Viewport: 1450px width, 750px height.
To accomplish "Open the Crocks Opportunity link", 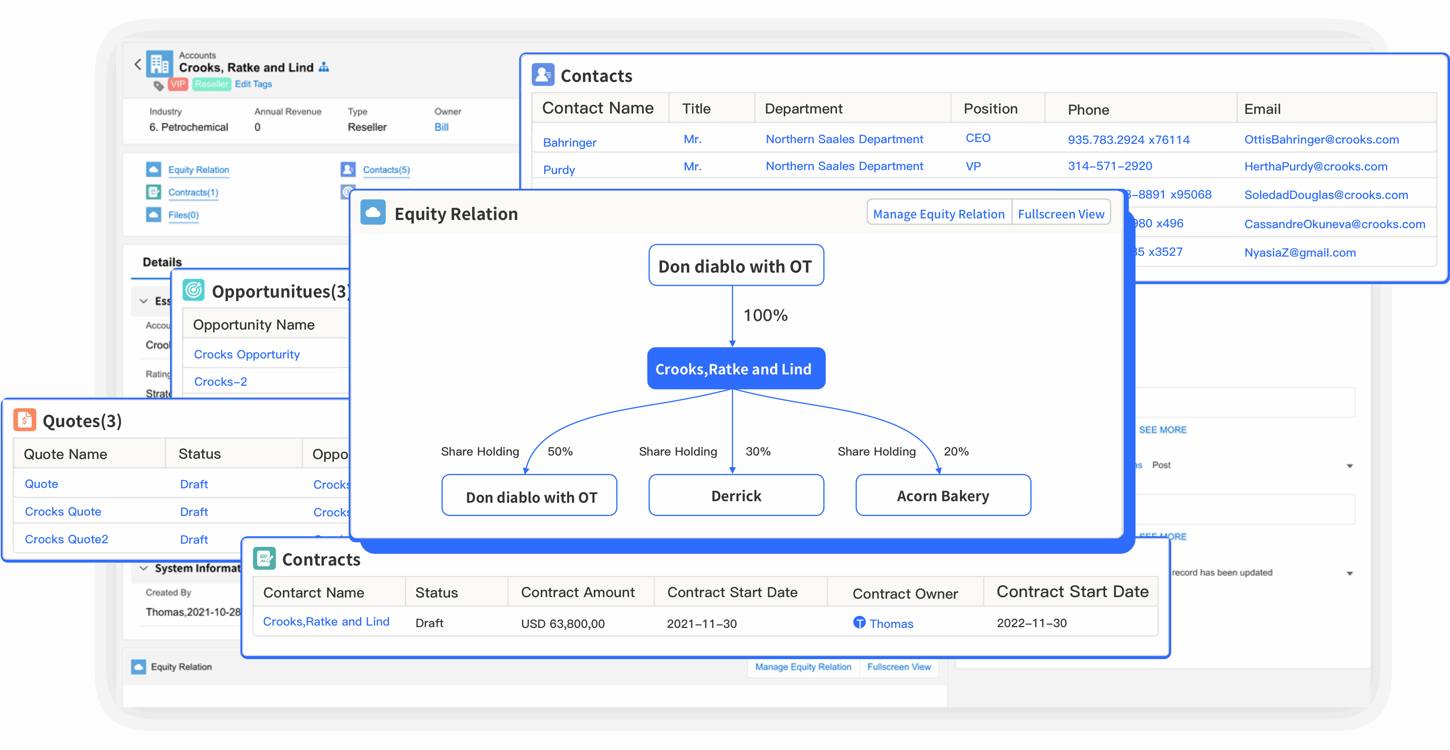I will click(247, 355).
